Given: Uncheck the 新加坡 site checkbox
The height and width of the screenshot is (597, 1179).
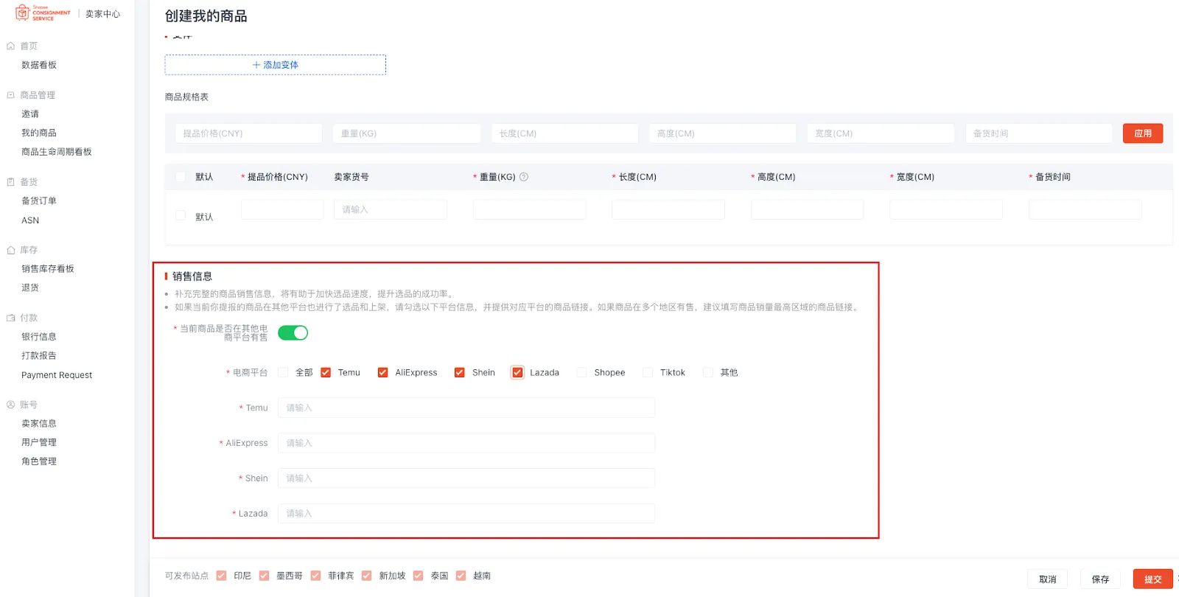Looking at the screenshot, I should [x=366, y=576].
